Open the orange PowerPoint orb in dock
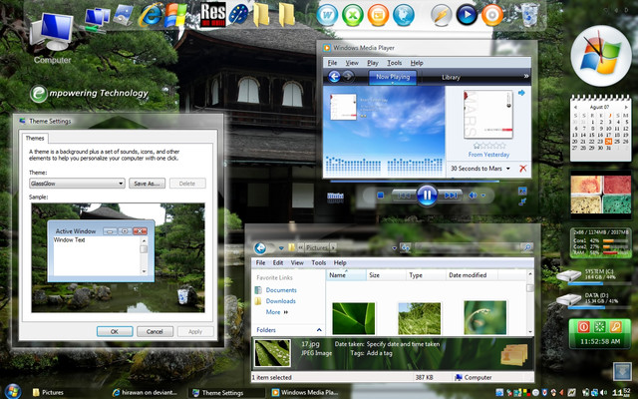Screen dimensions: 638x399 point(378,15)
